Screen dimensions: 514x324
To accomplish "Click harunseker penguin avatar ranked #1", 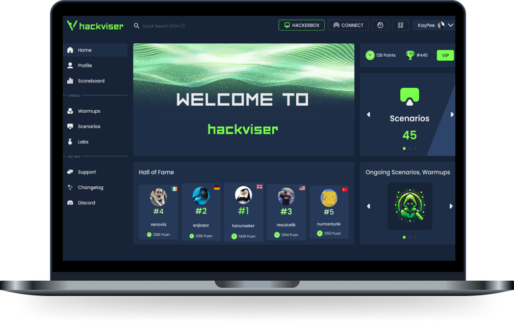I will 244,195.
